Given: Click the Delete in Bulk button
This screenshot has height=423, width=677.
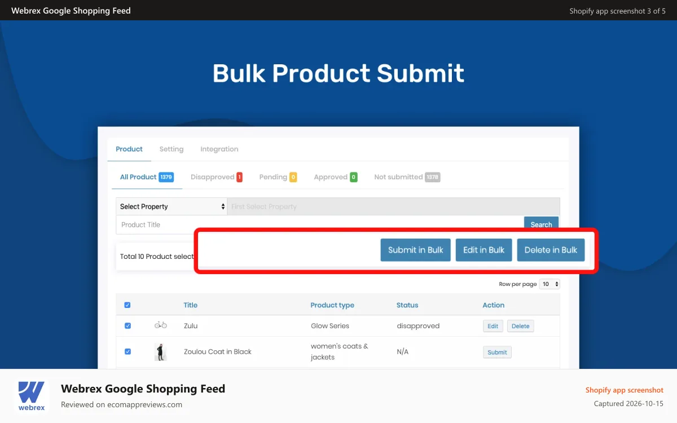Looking at the screenshot, I should pos(551,250).
